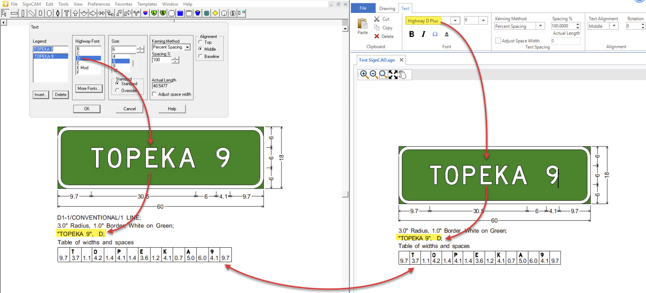Open the Kerning Method dropdown in Text dialog
Screen dimensions: 646x293
pyautogui.click(x=187, y=47)
